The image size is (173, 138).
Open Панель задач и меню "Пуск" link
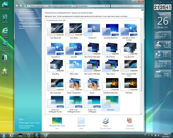pyautogui.click(x=29, y=123)
